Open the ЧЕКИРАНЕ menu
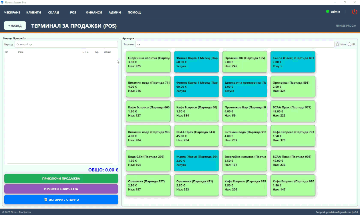 pos(12,13)
